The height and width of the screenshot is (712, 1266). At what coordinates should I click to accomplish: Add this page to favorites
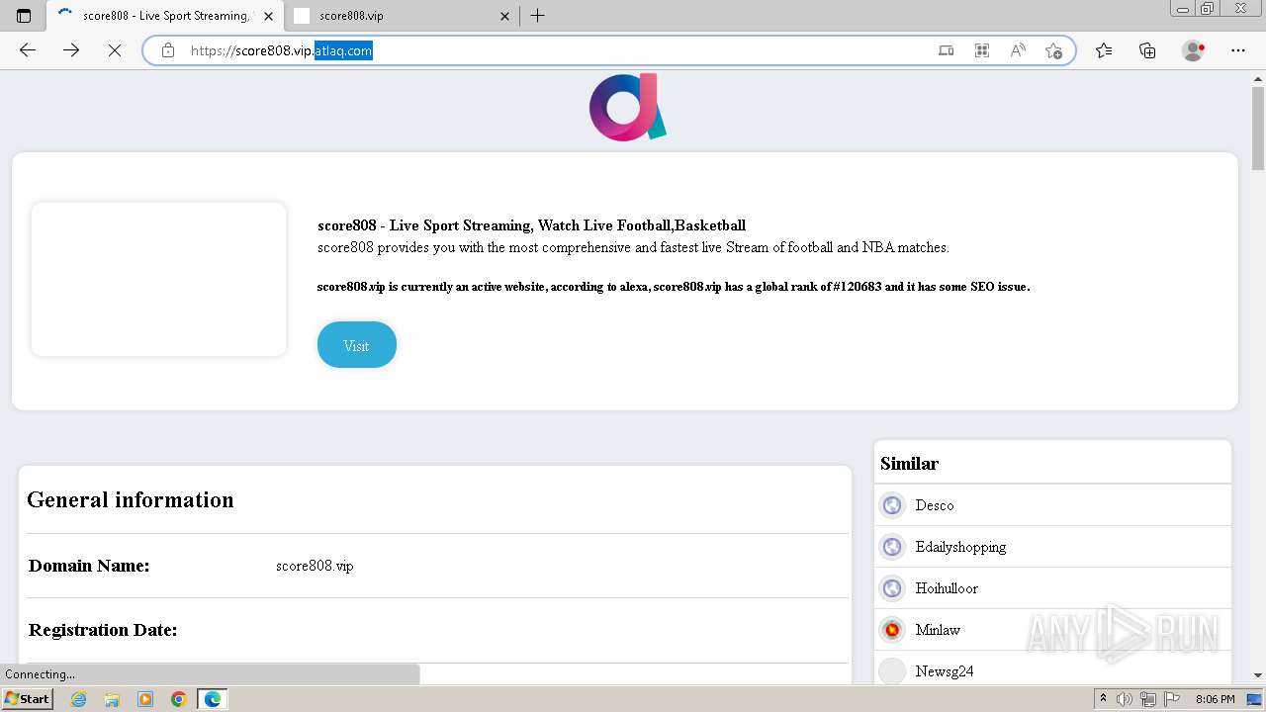tap(1053, 50)
